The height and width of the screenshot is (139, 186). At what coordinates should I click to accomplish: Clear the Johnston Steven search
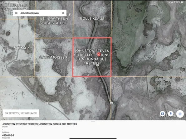(63, 13)
